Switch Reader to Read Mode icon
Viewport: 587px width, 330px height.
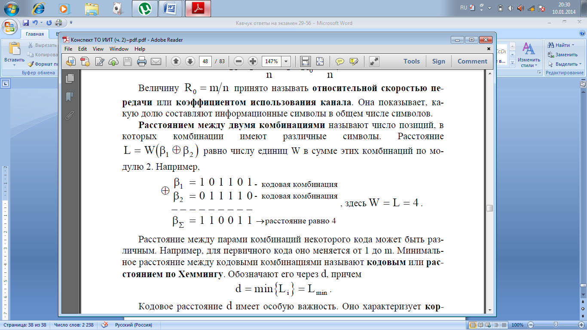point(374,61)
